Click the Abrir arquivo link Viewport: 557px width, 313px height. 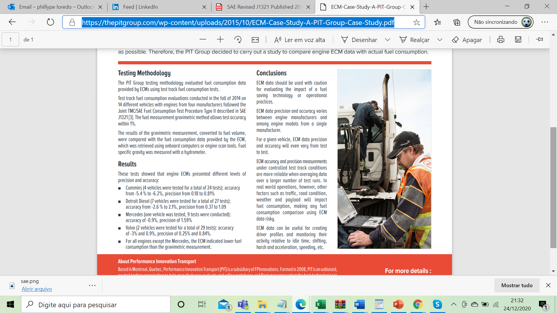[x=37, y=289]
